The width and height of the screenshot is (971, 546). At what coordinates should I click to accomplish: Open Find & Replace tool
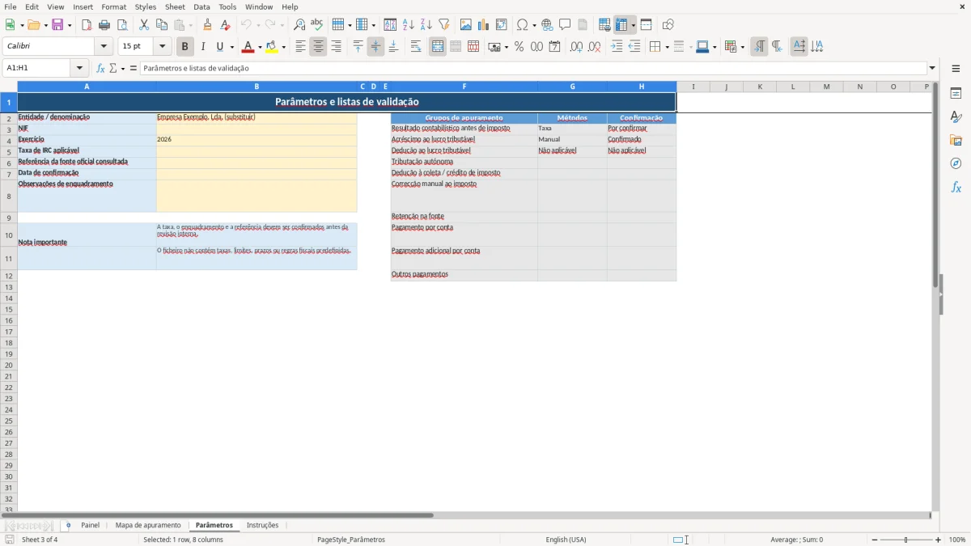coord(299,25)
